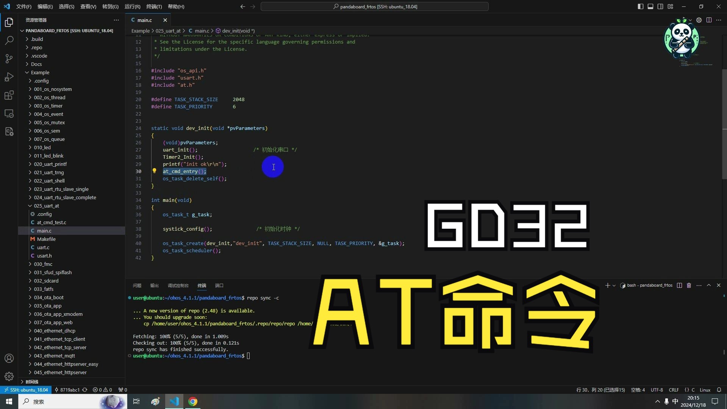Add a new terminal with plus icon
Screen dimensions: 727x409
(607, 285)
